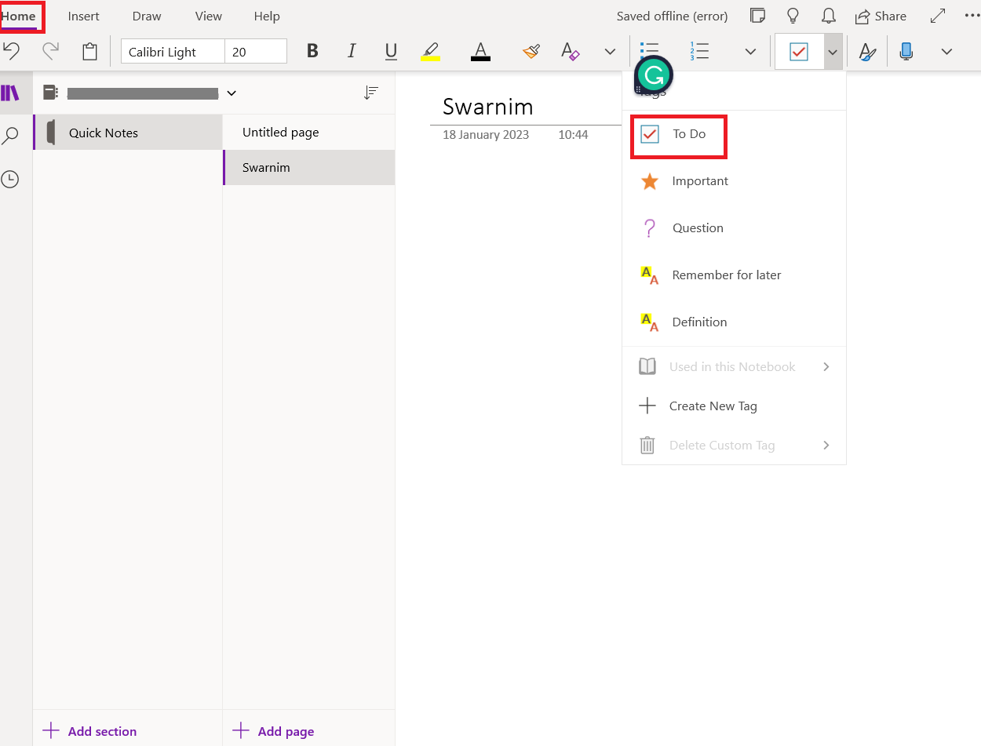Screen dimensions: 981x746
Task: Expand more font formatting options chevron
Action: [610, 52]
